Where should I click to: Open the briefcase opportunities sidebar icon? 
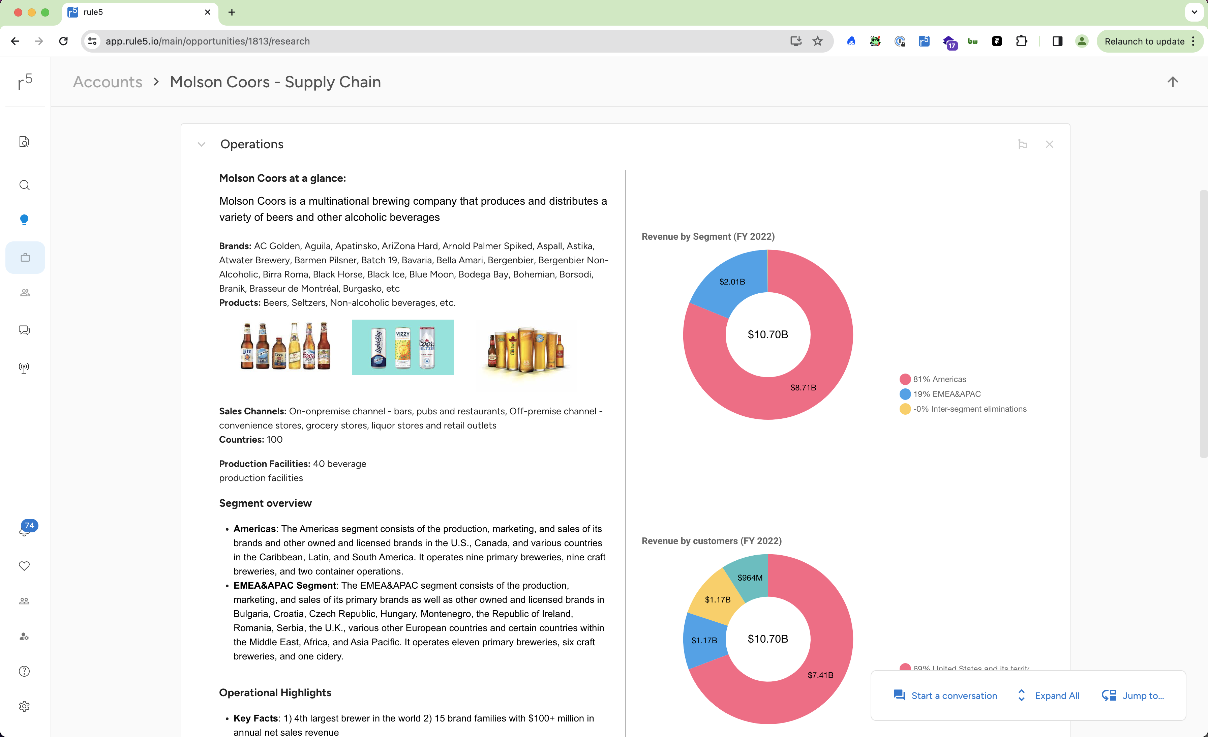pyautogui.click(x=25, y=258)
